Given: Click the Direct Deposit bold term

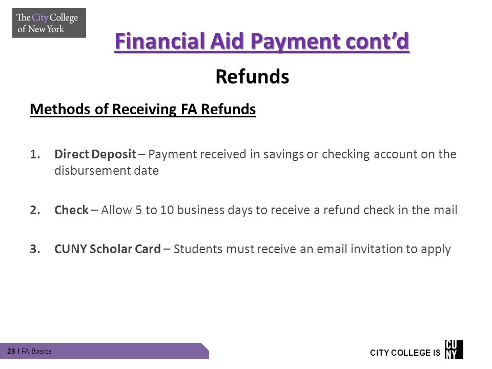Looking at the screenshot, I should click(95, 154).
